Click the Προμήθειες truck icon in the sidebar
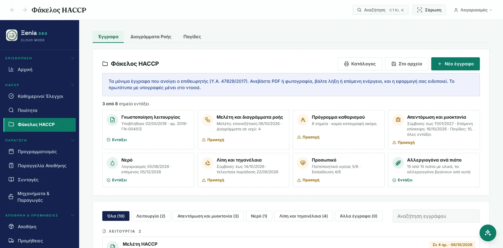The image size is (503, 248). coord(11,241)
